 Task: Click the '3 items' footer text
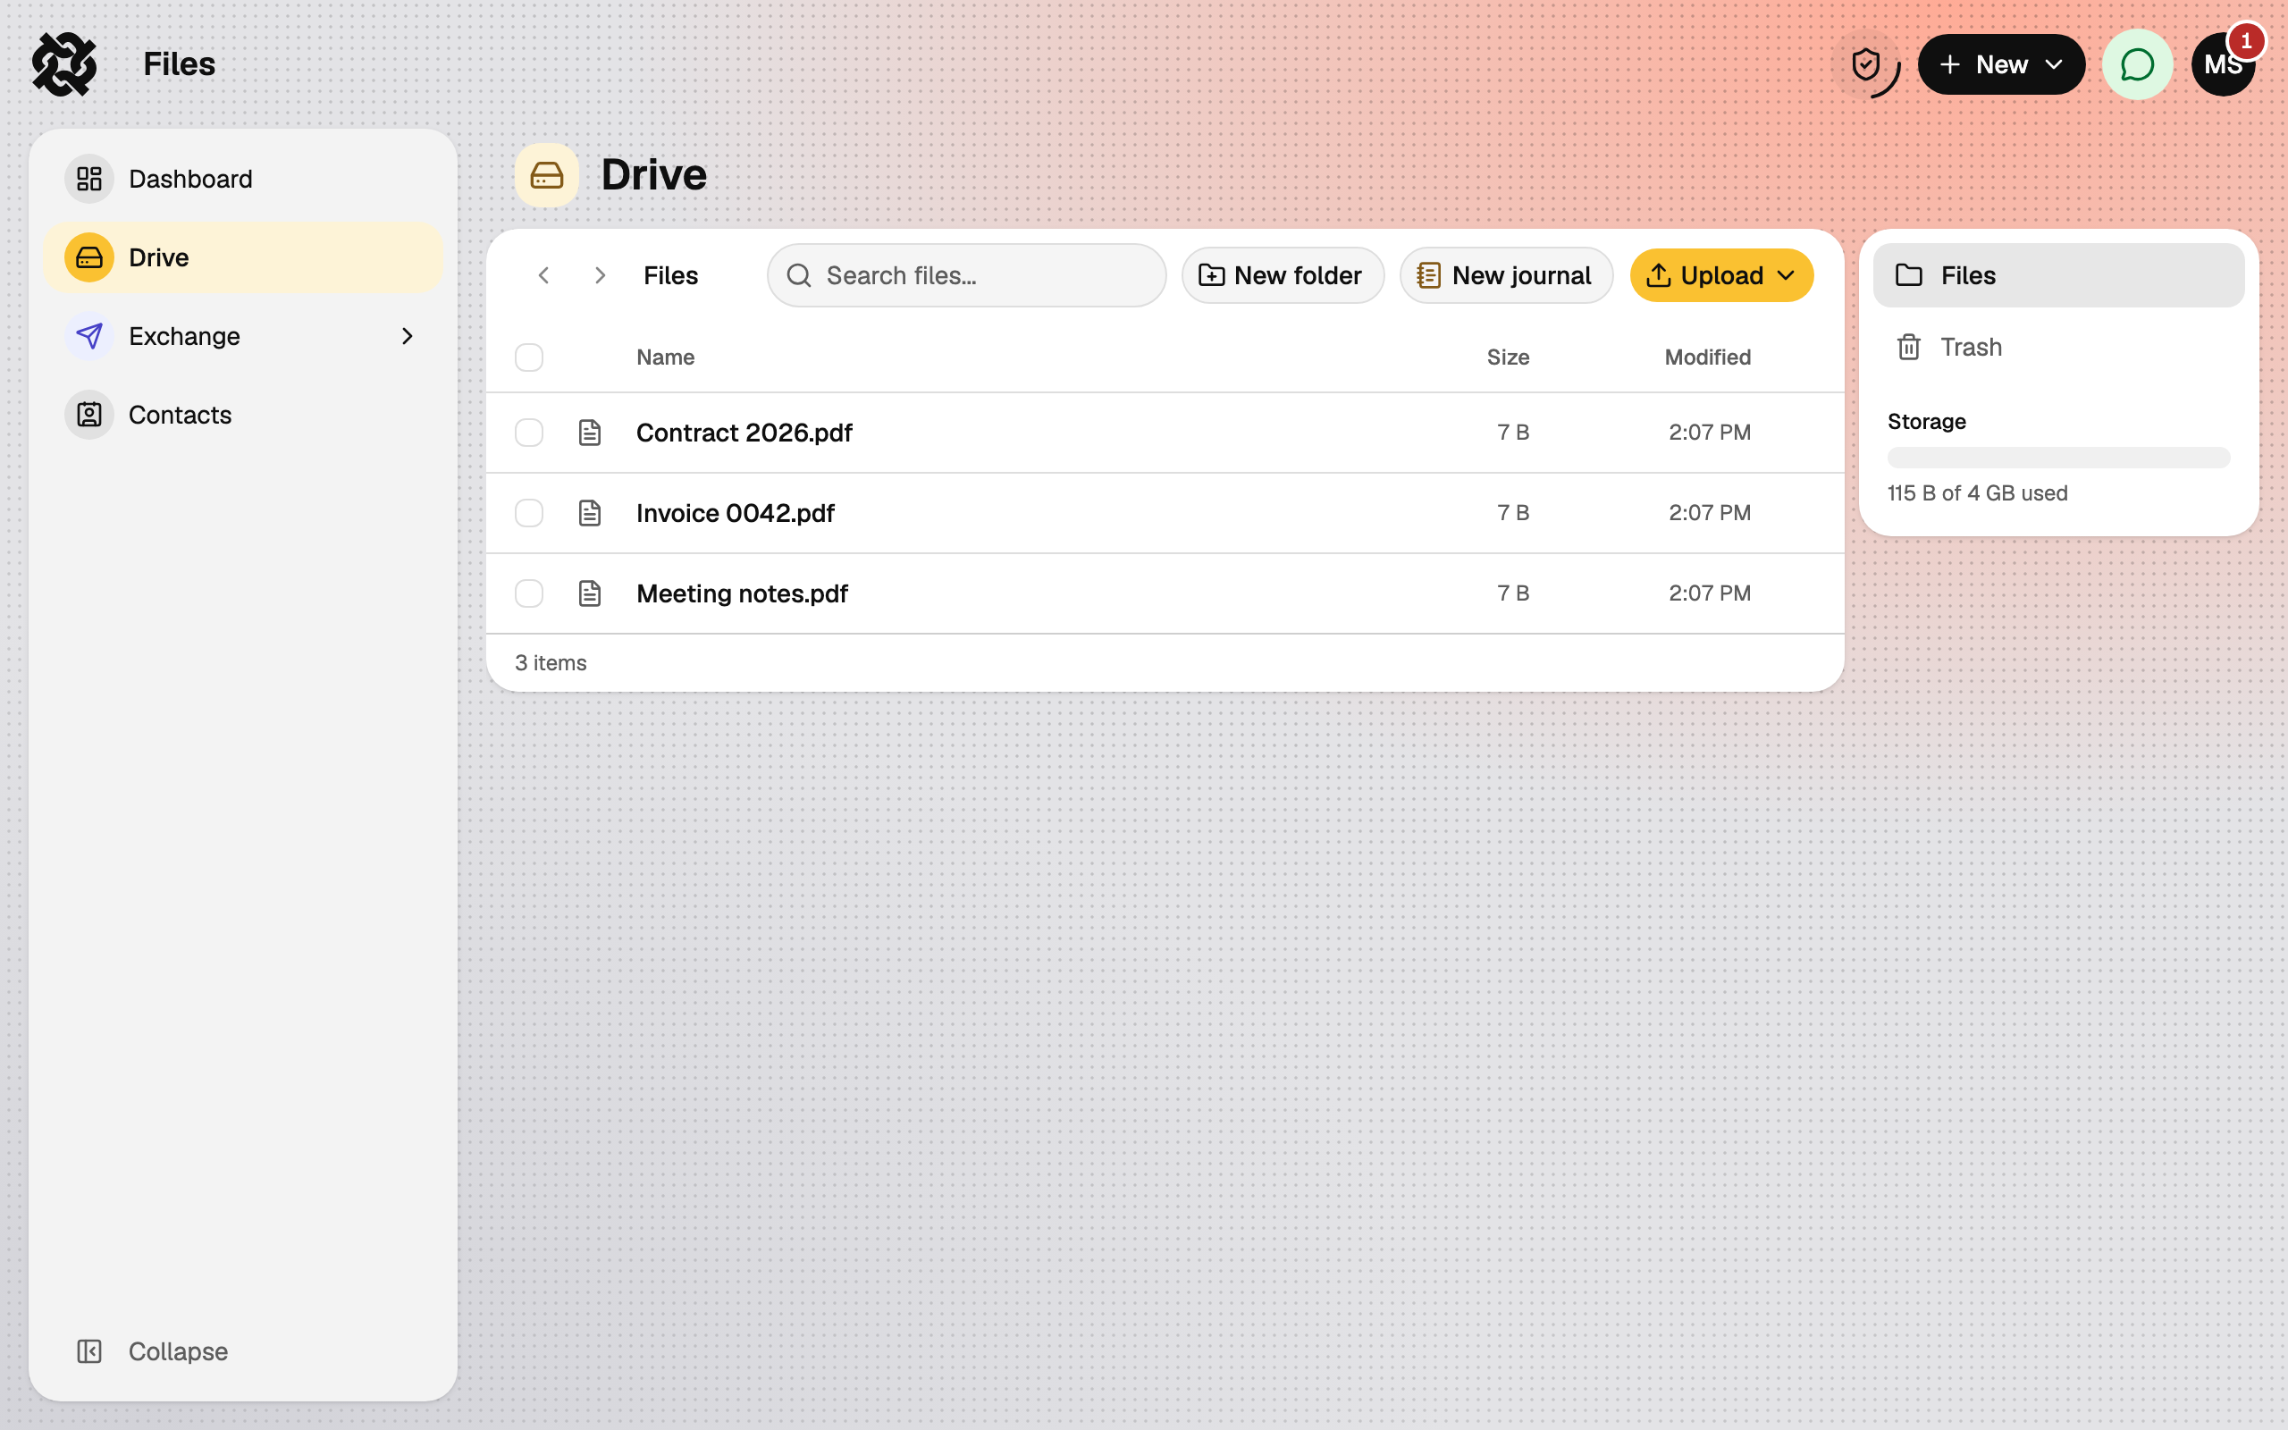coord(551,663)
